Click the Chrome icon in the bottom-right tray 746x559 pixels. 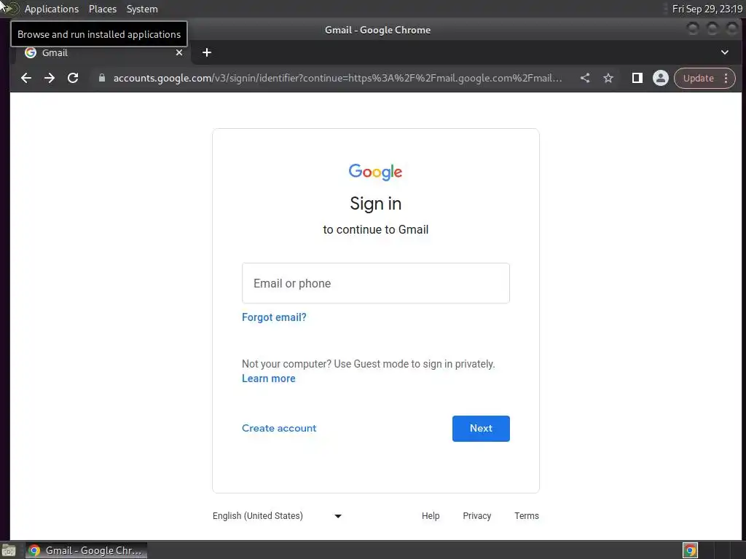point(690,550)
